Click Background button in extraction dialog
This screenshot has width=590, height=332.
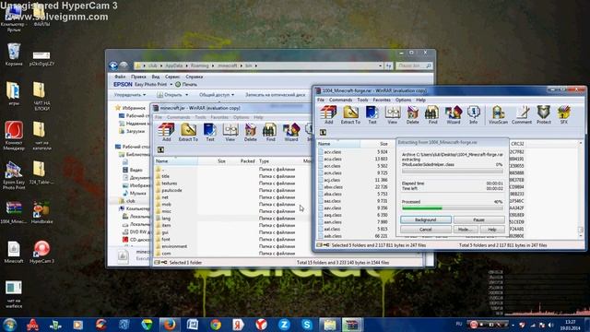(426, 219)
